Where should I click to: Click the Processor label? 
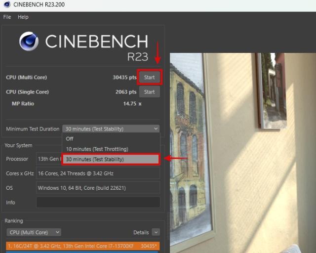(17, 159)
